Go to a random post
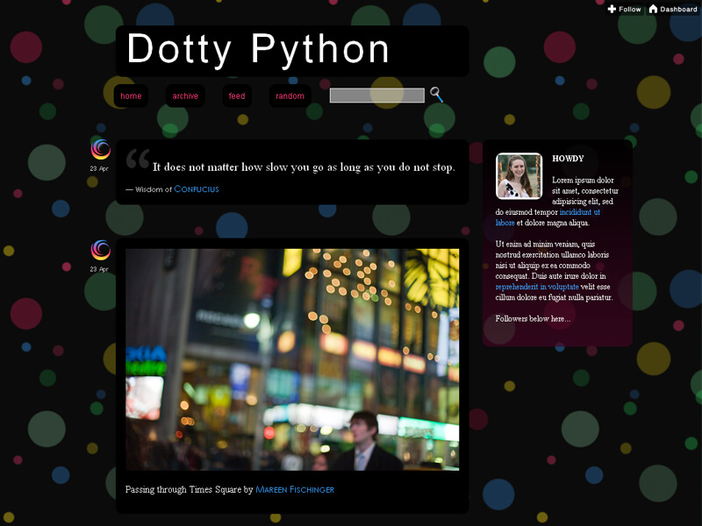The image size is (702, 526). [x=290, y=96]
